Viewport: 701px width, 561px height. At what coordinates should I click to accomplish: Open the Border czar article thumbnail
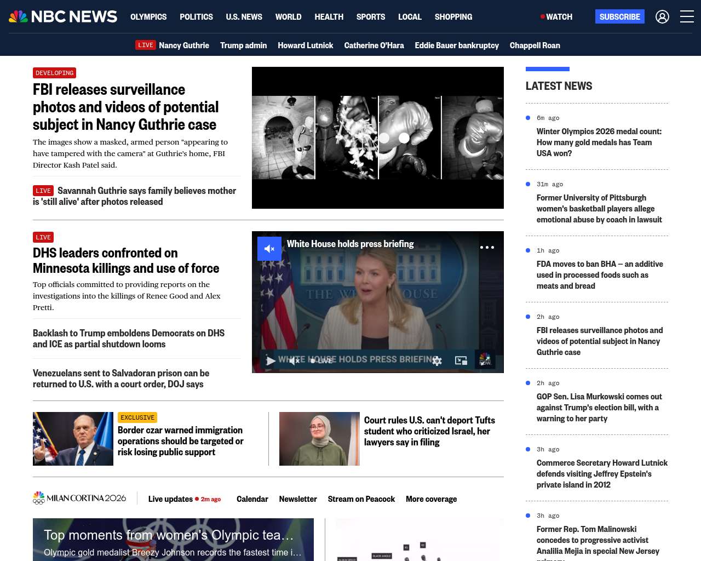point(73,439)
